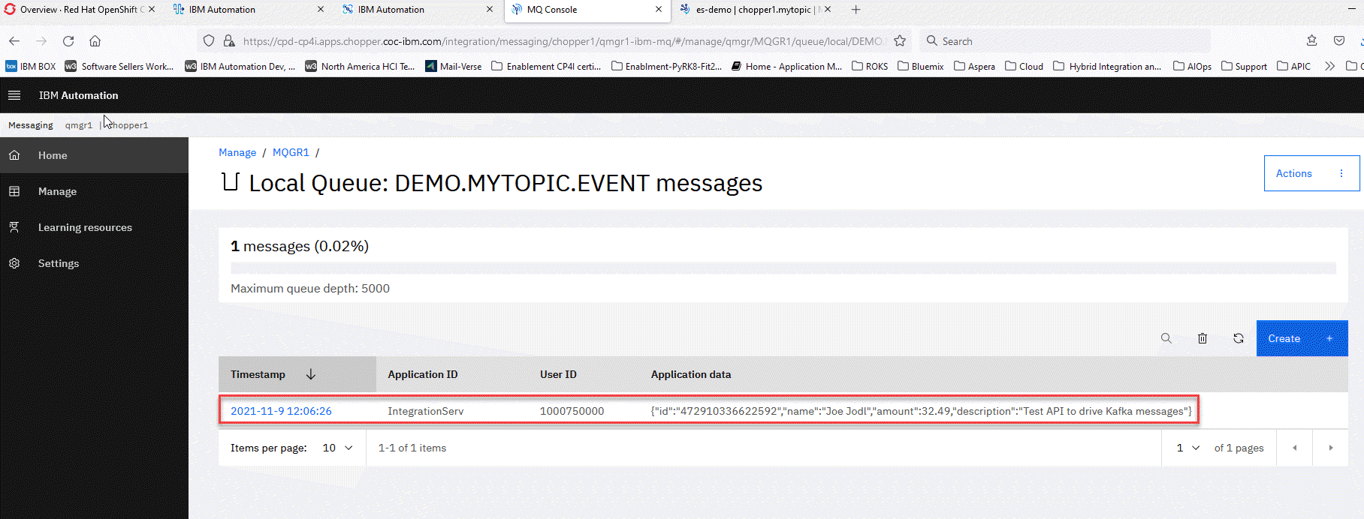Image resolution: width=1364 pixels, height=519 pixels.
Task: Refresh the queue message list
Action: click(x=1238, y=338)
